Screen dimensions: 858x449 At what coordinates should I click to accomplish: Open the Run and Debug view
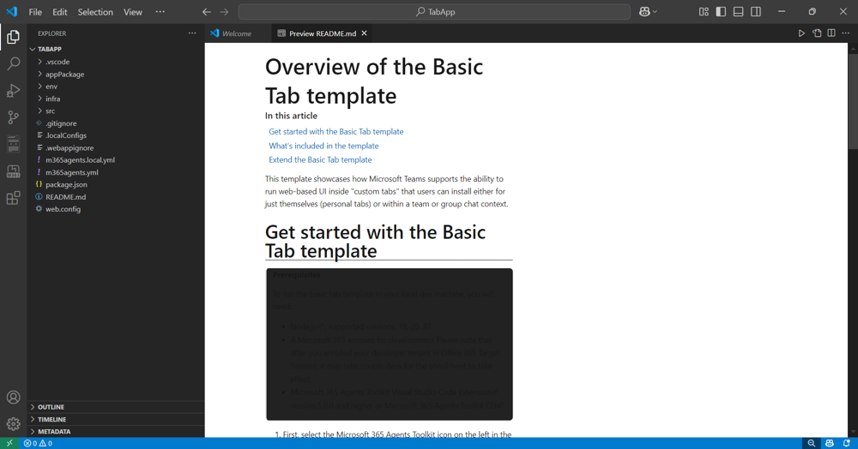pos(13,90)
